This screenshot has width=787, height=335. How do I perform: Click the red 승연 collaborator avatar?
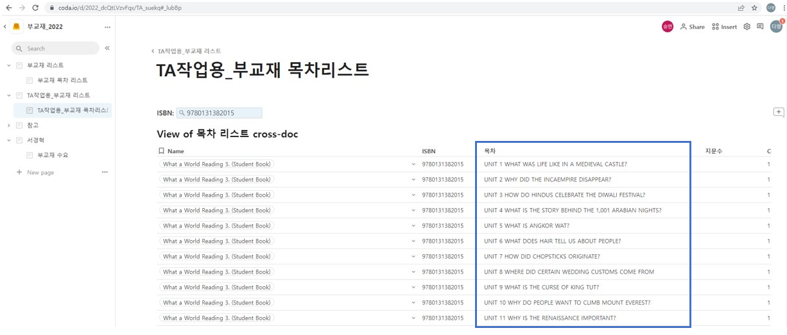click(668, 26)
